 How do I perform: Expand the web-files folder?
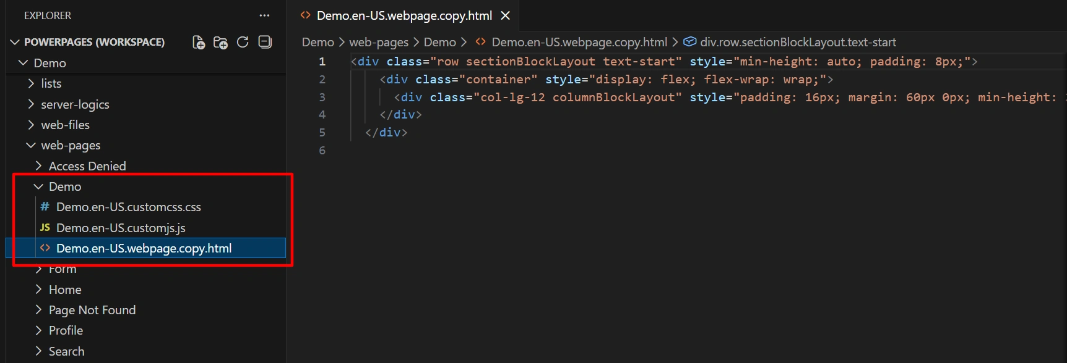31,125
